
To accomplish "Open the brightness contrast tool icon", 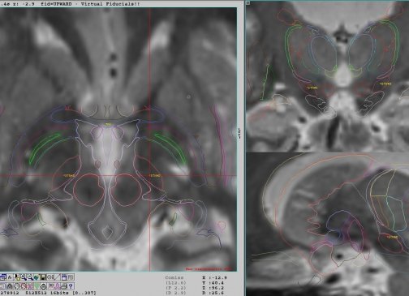I will (17, 277).
